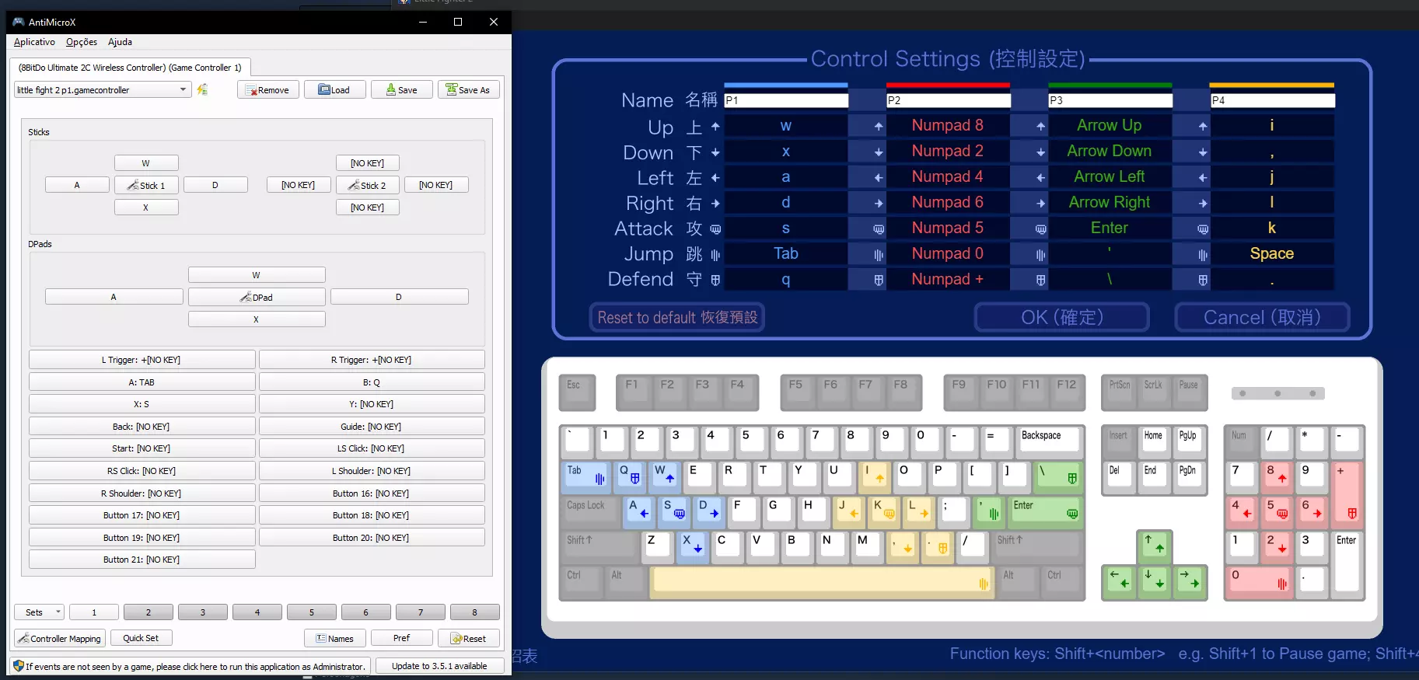Click the profile load star icon

pyautogui.click(x=202, y=89)
